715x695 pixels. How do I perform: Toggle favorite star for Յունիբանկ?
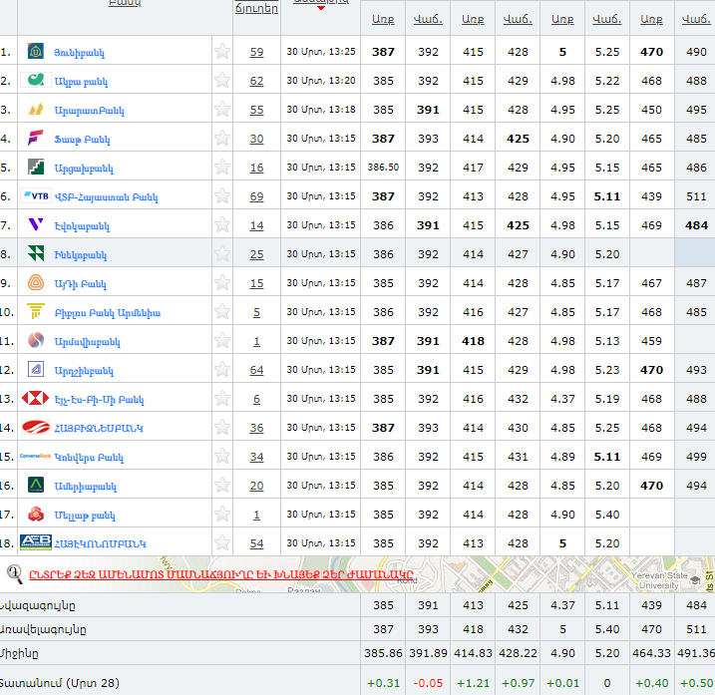pyautogui.click(x=222, y=51)
